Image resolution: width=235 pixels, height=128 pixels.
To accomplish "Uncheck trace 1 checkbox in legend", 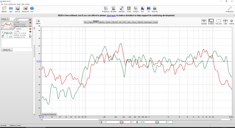I will (x=102, y=122).
